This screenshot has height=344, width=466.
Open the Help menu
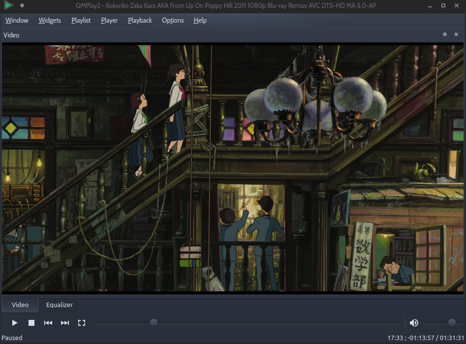(x=200, y=20)
